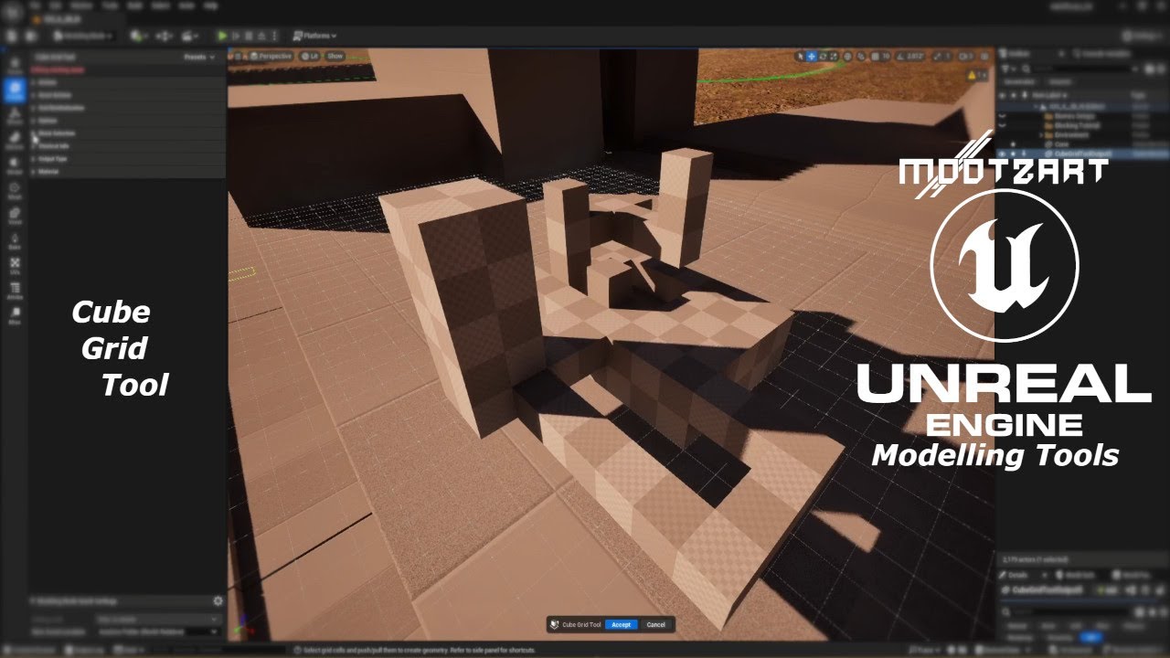Screen dimensions: 1170x658
Task: Click the Item Label column header
Action: pos(1048,95)
